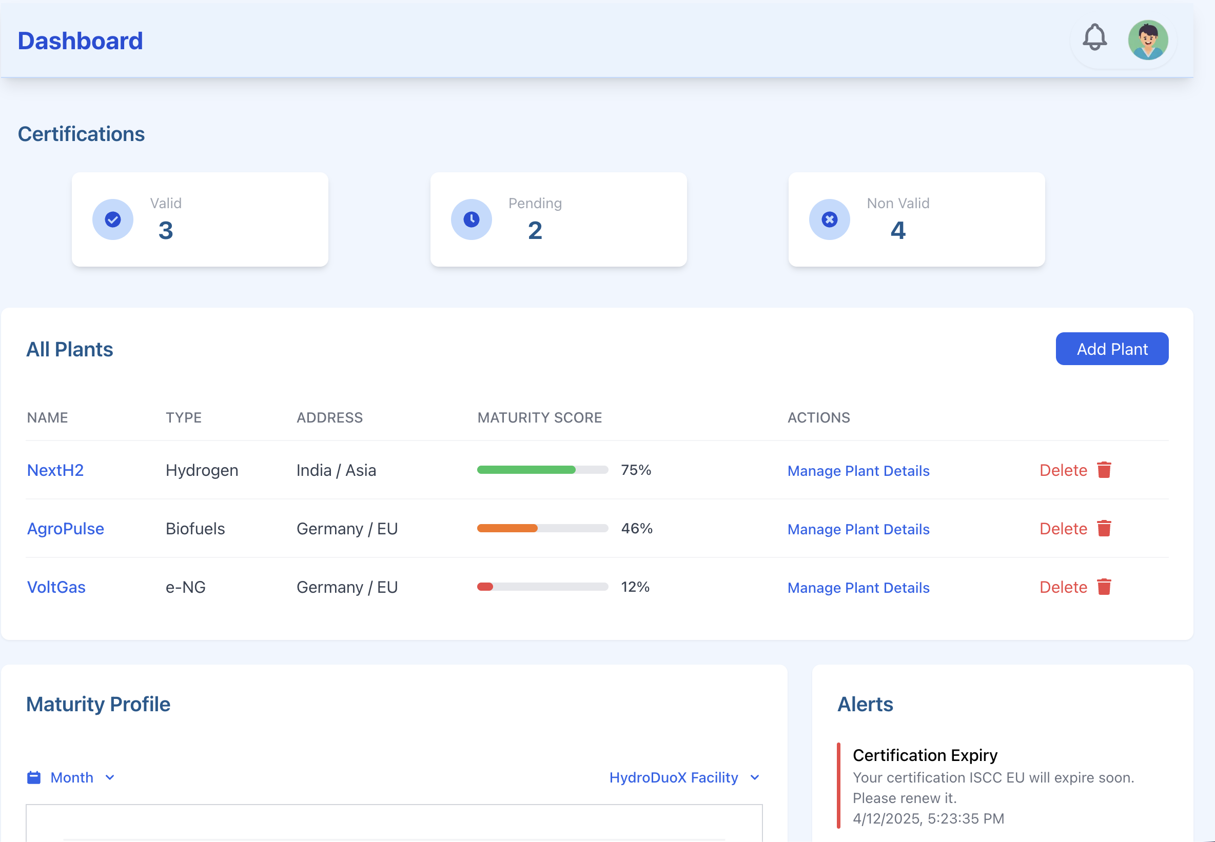This screenshot has height=842, width=1215.
Task: Click the NextH2 maturity progress bar
Action: 542,470
